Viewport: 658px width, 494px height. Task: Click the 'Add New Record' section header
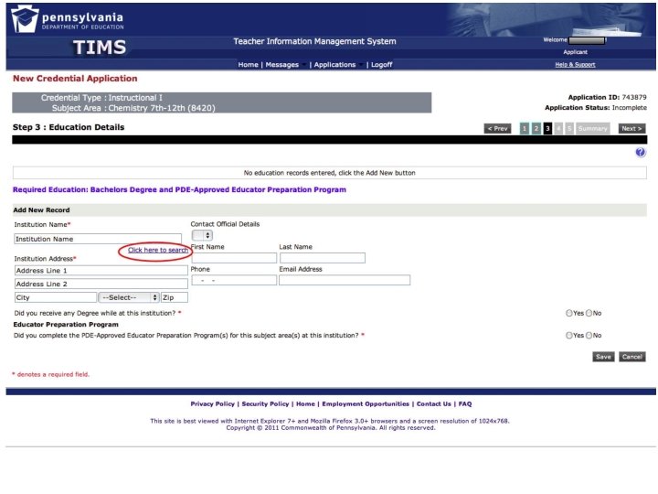tap(41, 210)
